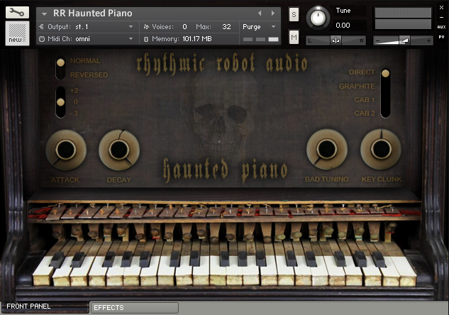Click the Voices count value 0
Screen dimensions: 449x315
tap(184, 27)
